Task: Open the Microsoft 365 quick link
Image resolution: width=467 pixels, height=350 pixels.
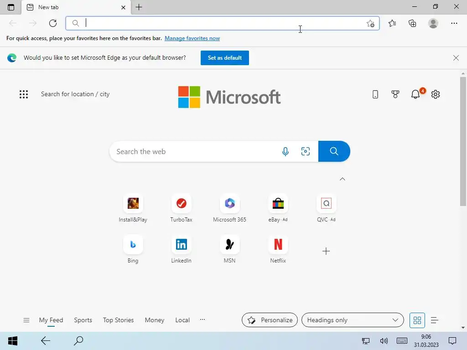Action: [x=229, y=208]
